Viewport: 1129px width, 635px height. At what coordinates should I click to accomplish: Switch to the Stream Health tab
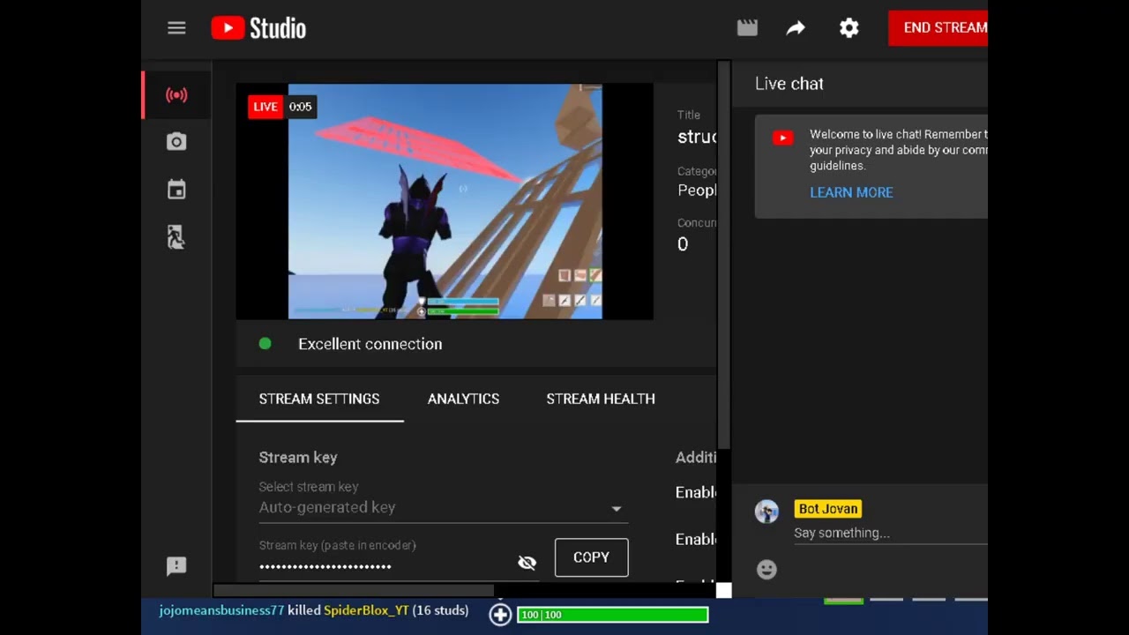(x=601, y=399)
